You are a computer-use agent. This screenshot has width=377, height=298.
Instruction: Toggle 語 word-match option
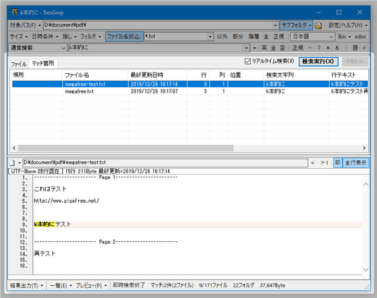pos(355,48)
